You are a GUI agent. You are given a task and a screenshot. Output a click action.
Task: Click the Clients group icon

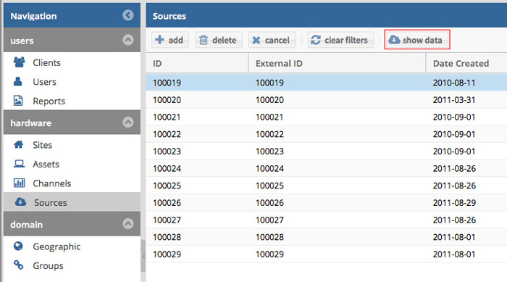[19, 62]
